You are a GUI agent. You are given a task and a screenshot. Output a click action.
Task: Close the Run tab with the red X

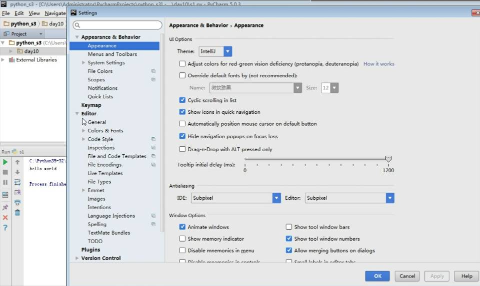click(5, 218)
